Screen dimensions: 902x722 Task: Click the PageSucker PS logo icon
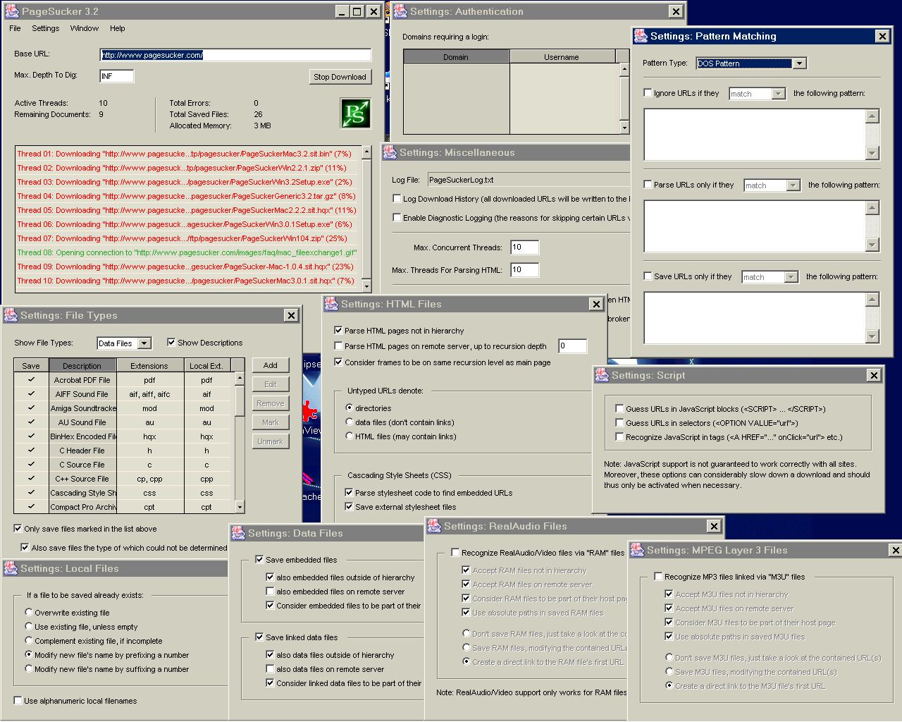click(356, 114)
